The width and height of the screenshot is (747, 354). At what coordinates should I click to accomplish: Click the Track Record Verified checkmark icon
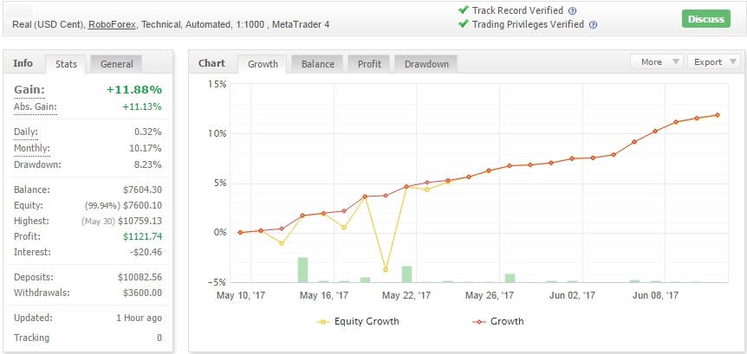[x=464, y=10]
